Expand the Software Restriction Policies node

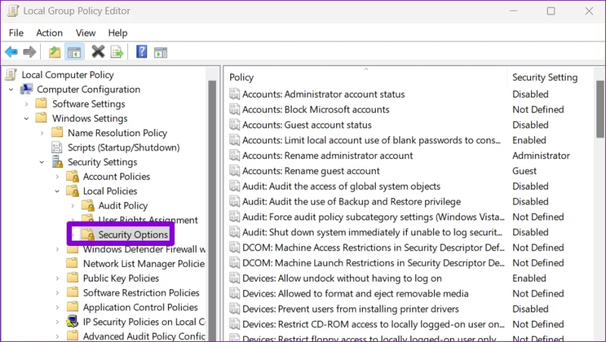[58, 293]
